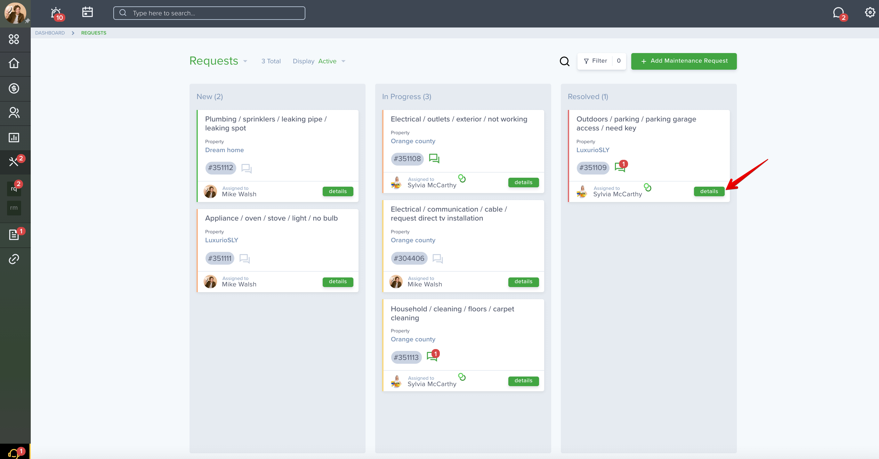
Task: Click the #351109 request number tag
Action: 593,168
